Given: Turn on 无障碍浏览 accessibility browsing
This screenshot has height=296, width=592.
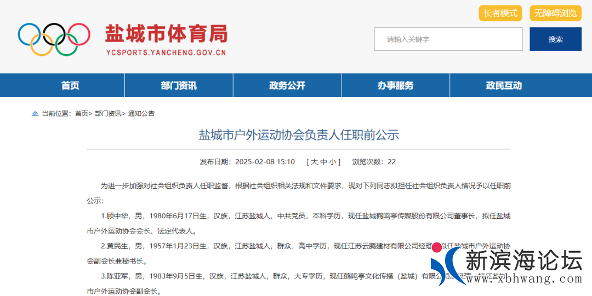Looking at the screenshot, I should pos(555,13).
